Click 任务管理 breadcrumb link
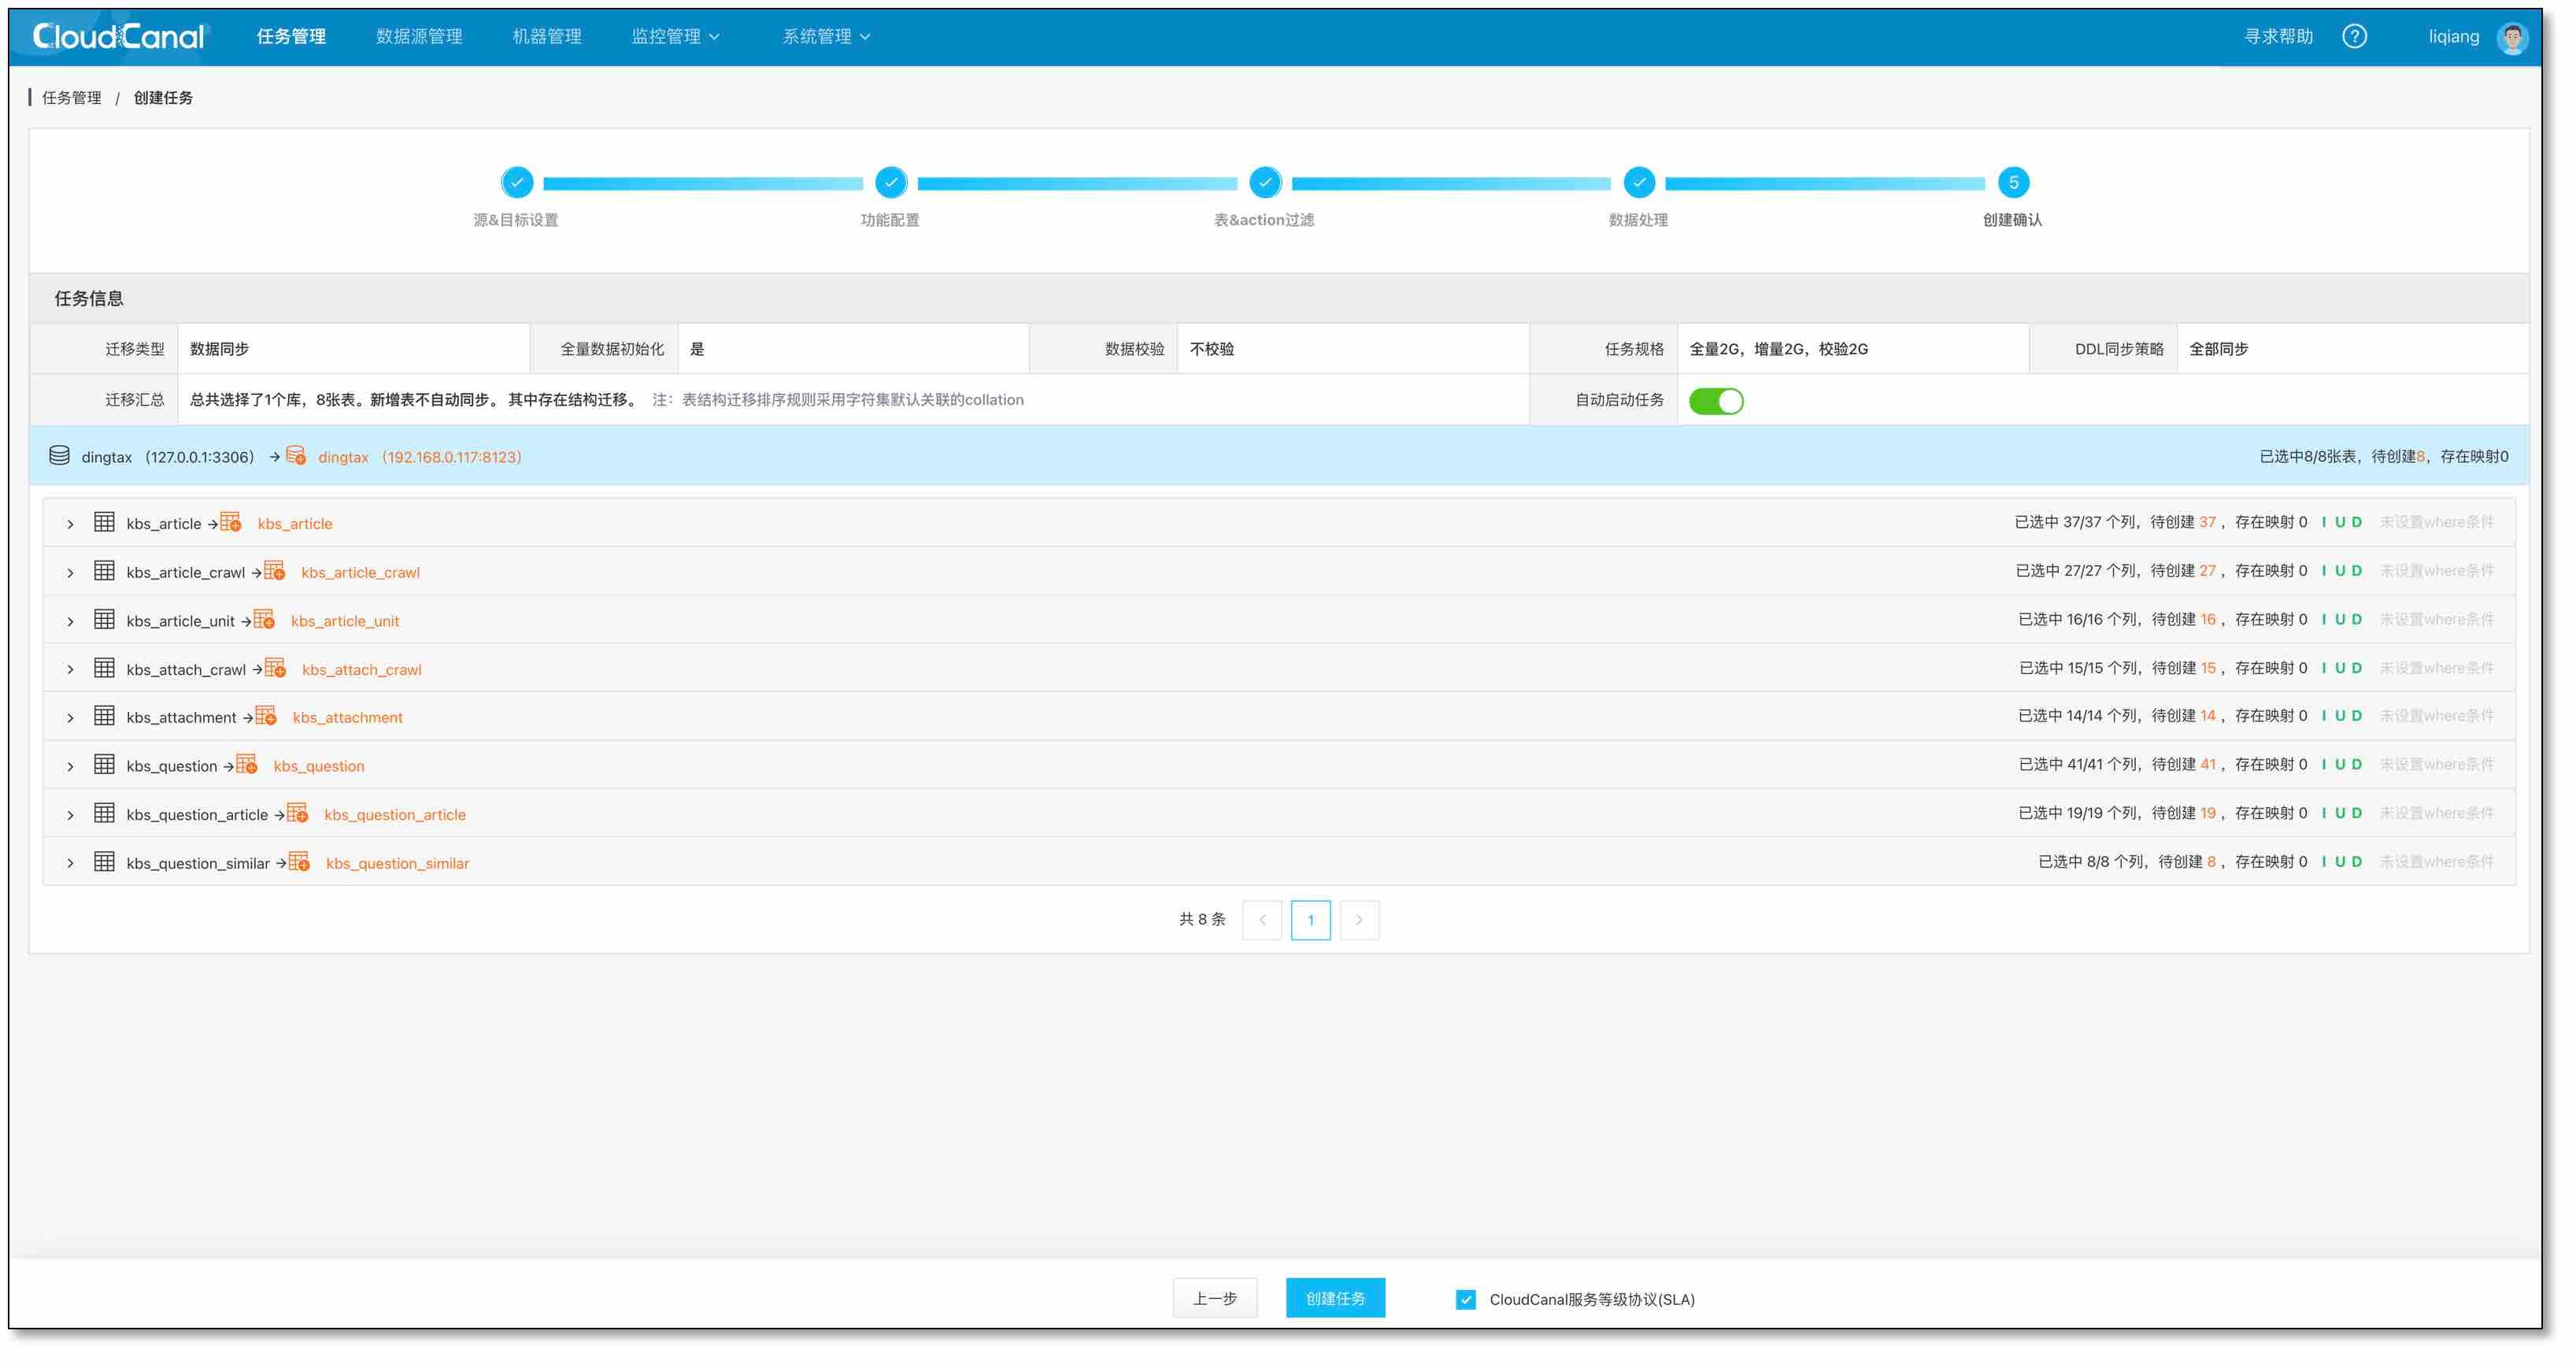This screenshot has height=1364, width=2576. point(72,98)
